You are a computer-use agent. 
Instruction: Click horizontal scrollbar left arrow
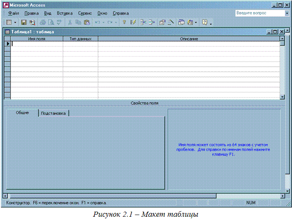5,196
